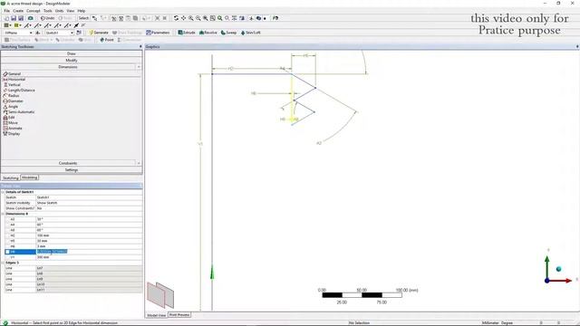Open the Help menu

tap(82, 11)
